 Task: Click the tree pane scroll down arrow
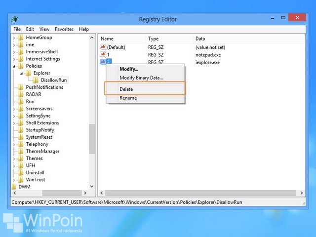coord(92,187)
